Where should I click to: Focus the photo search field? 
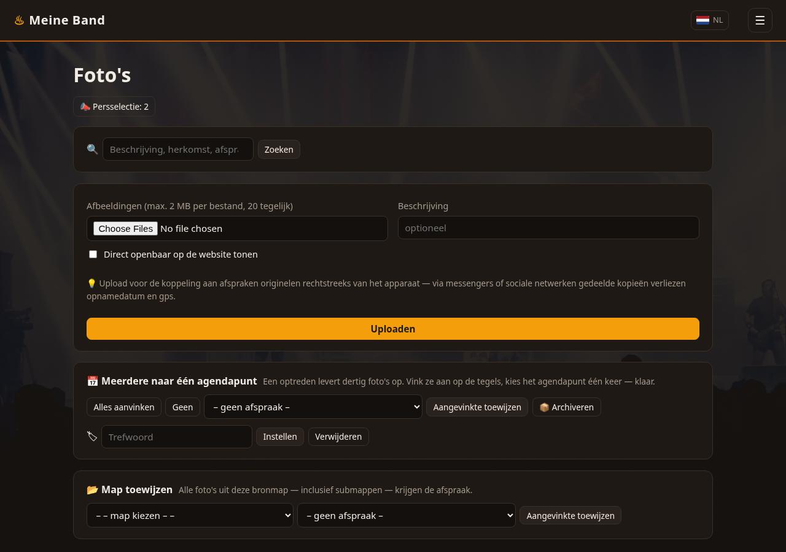tap(178, 149)
